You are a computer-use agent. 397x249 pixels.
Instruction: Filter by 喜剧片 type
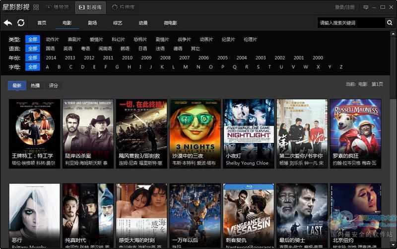74,39
